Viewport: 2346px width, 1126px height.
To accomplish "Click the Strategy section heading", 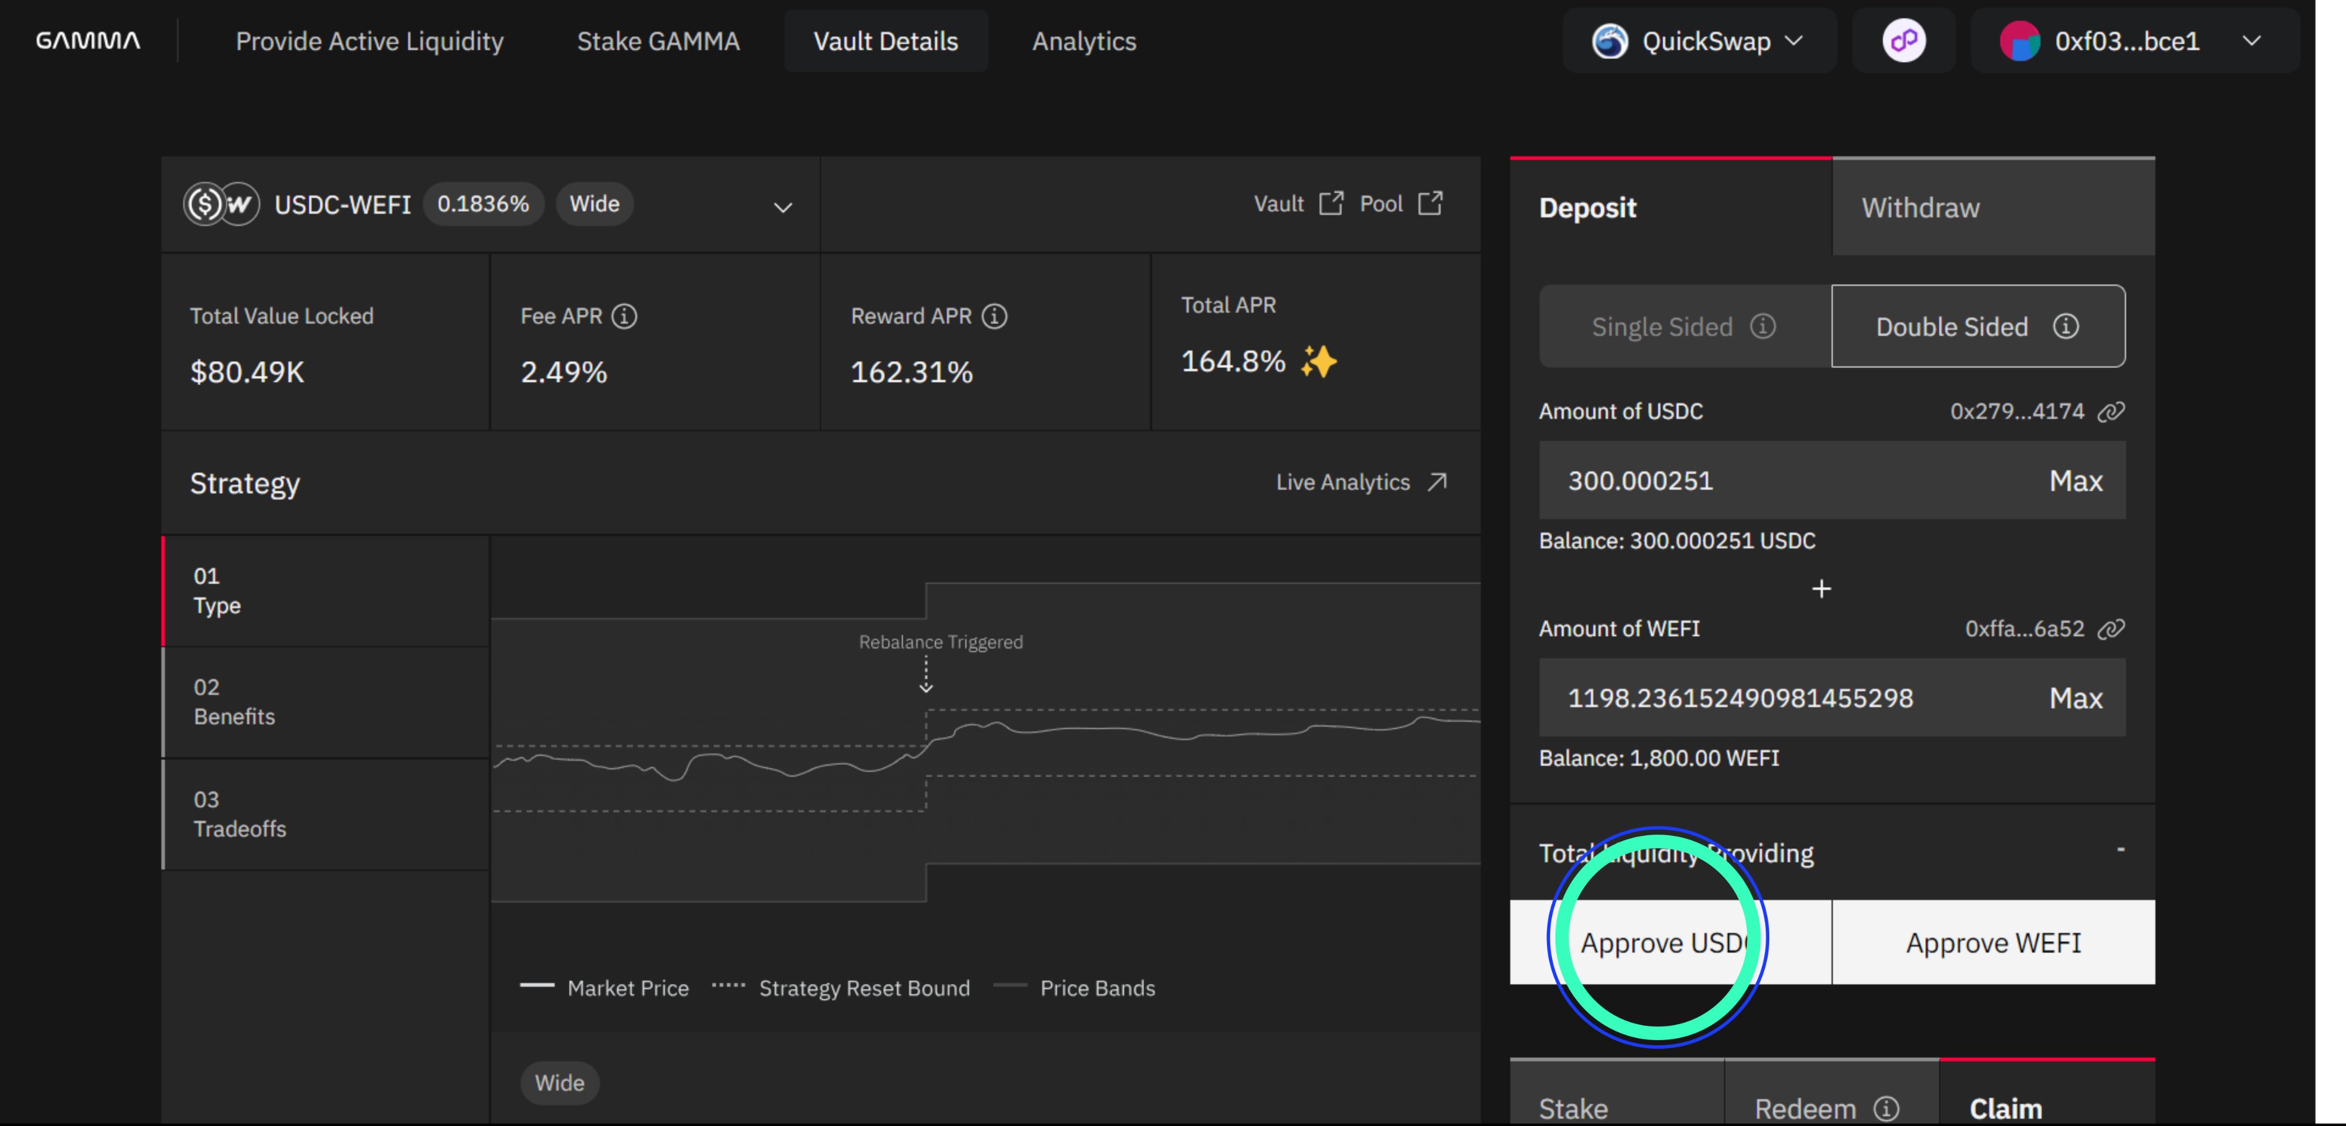I will [x=245, y=483].
